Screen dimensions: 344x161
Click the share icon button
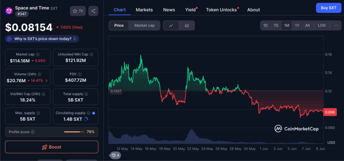[x=93, y=11]
